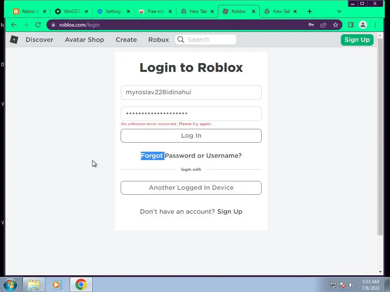
Task: Close the Settings tab
Action: point(128,11)
